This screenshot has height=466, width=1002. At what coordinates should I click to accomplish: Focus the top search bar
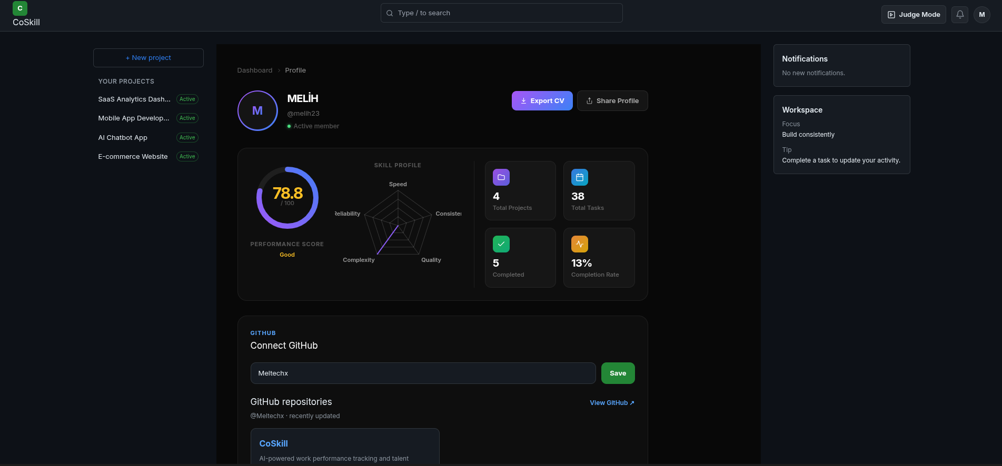point(502,13)
